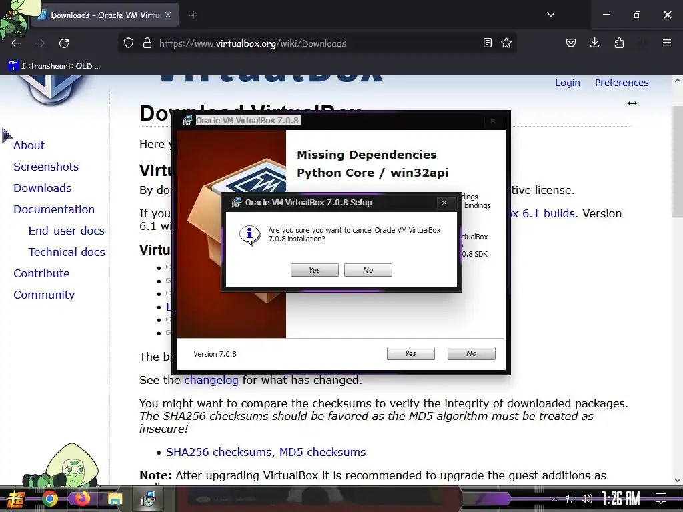Click No in the cancel confirmation dialog
The height and width of the screenshot is (512, 683).
click(368, 270)
